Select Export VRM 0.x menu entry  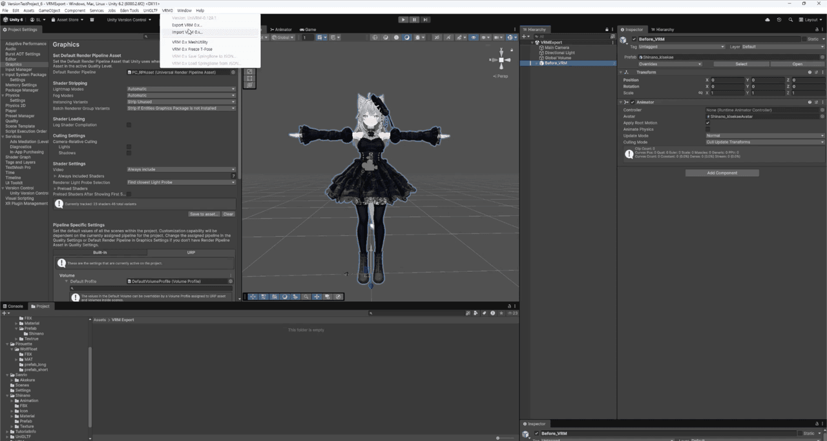click(x=187, y=25)
